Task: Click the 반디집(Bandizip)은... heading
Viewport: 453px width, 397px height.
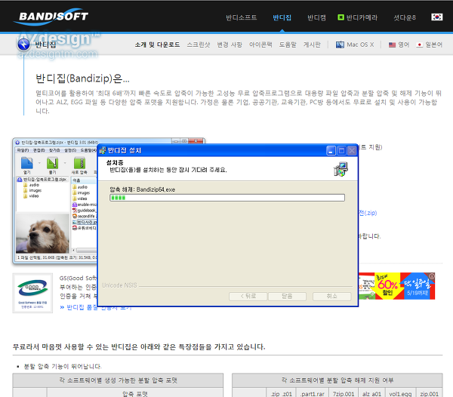Action: [x=82, y=78]
